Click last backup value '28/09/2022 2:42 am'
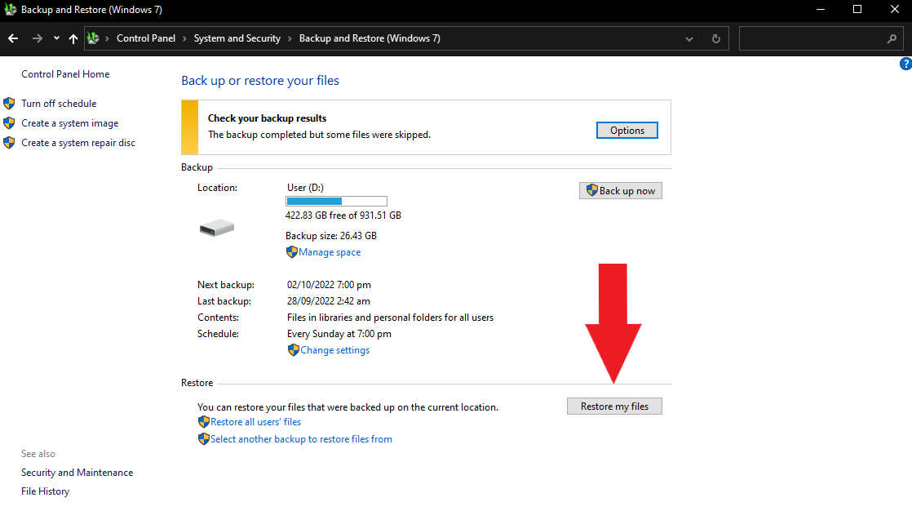This screenshot has width=912, height=511. click(x=329, y=301)
